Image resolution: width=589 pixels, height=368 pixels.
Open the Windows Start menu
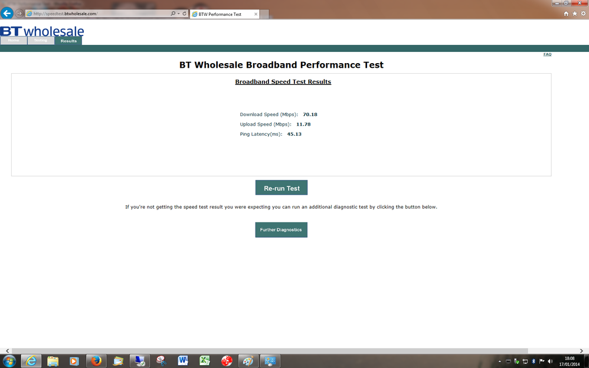click(9, 362)
